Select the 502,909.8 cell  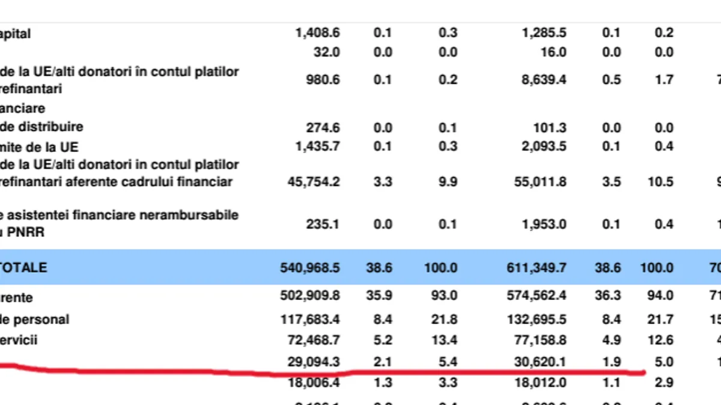[x=309, y=296]
